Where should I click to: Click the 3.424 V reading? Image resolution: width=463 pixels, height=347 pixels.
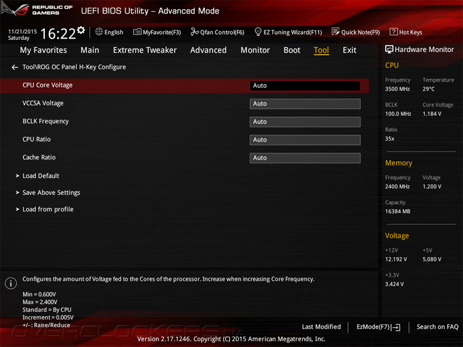pyautogui.click(x=394, y=284)
